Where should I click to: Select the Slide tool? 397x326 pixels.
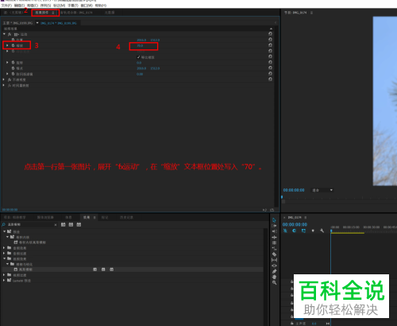coord(274,266)
